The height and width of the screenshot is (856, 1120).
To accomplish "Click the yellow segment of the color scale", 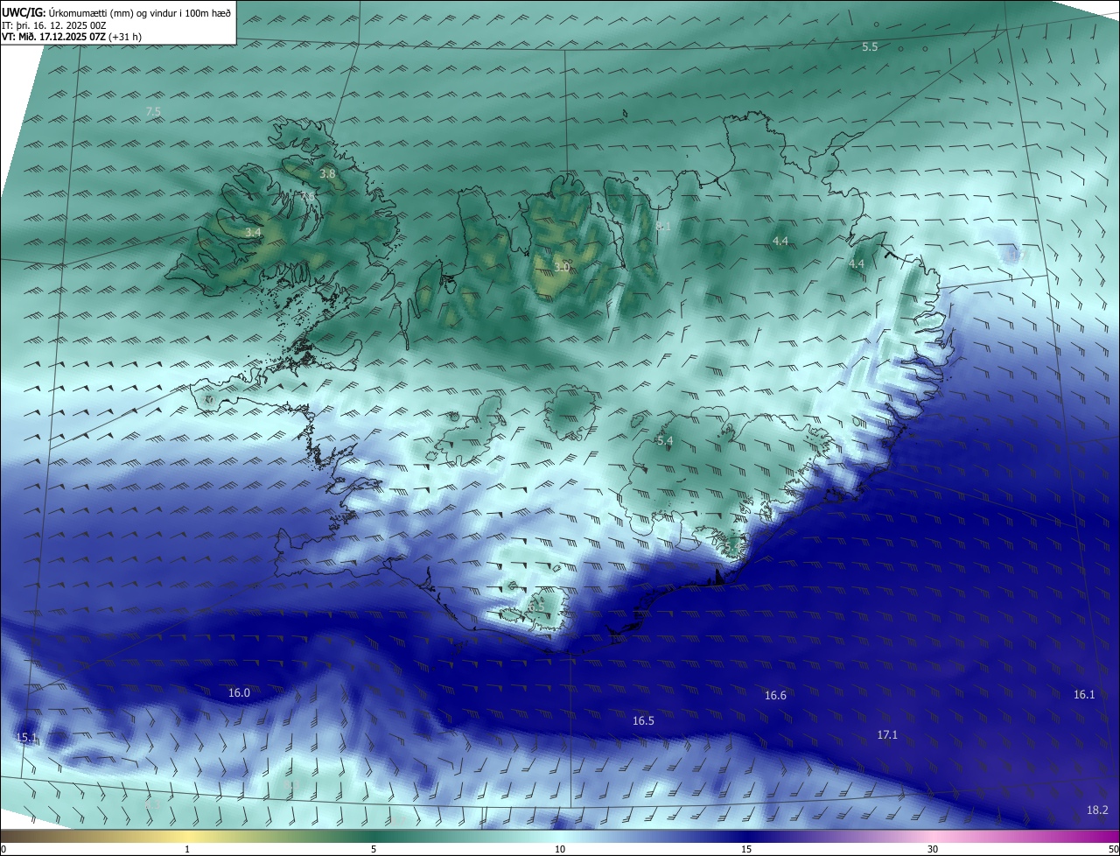I will coord(188,836).
